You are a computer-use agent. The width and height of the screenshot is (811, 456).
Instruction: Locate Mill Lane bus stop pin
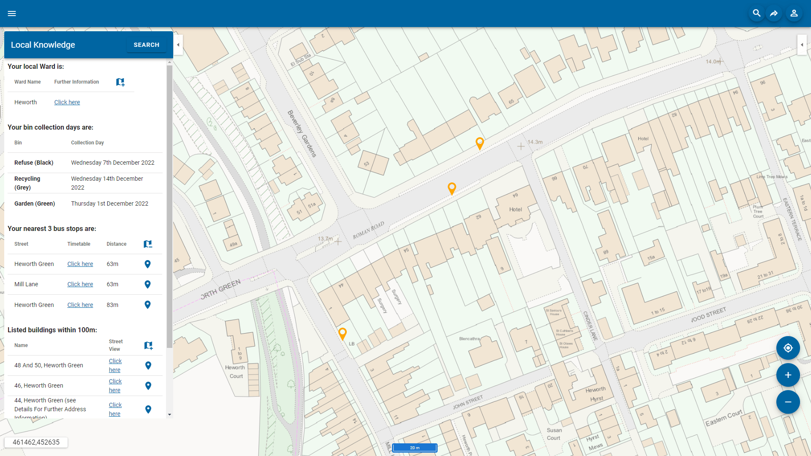tap(147, 285)
